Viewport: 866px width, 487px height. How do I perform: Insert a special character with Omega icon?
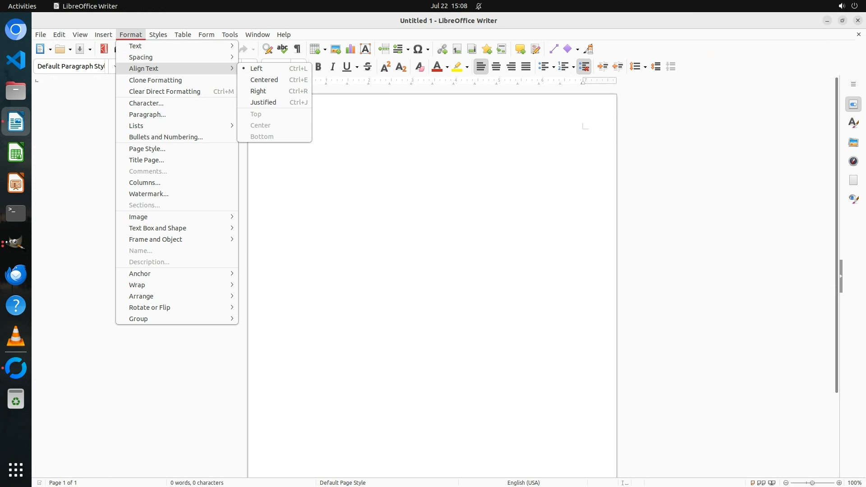coord(418,49)
